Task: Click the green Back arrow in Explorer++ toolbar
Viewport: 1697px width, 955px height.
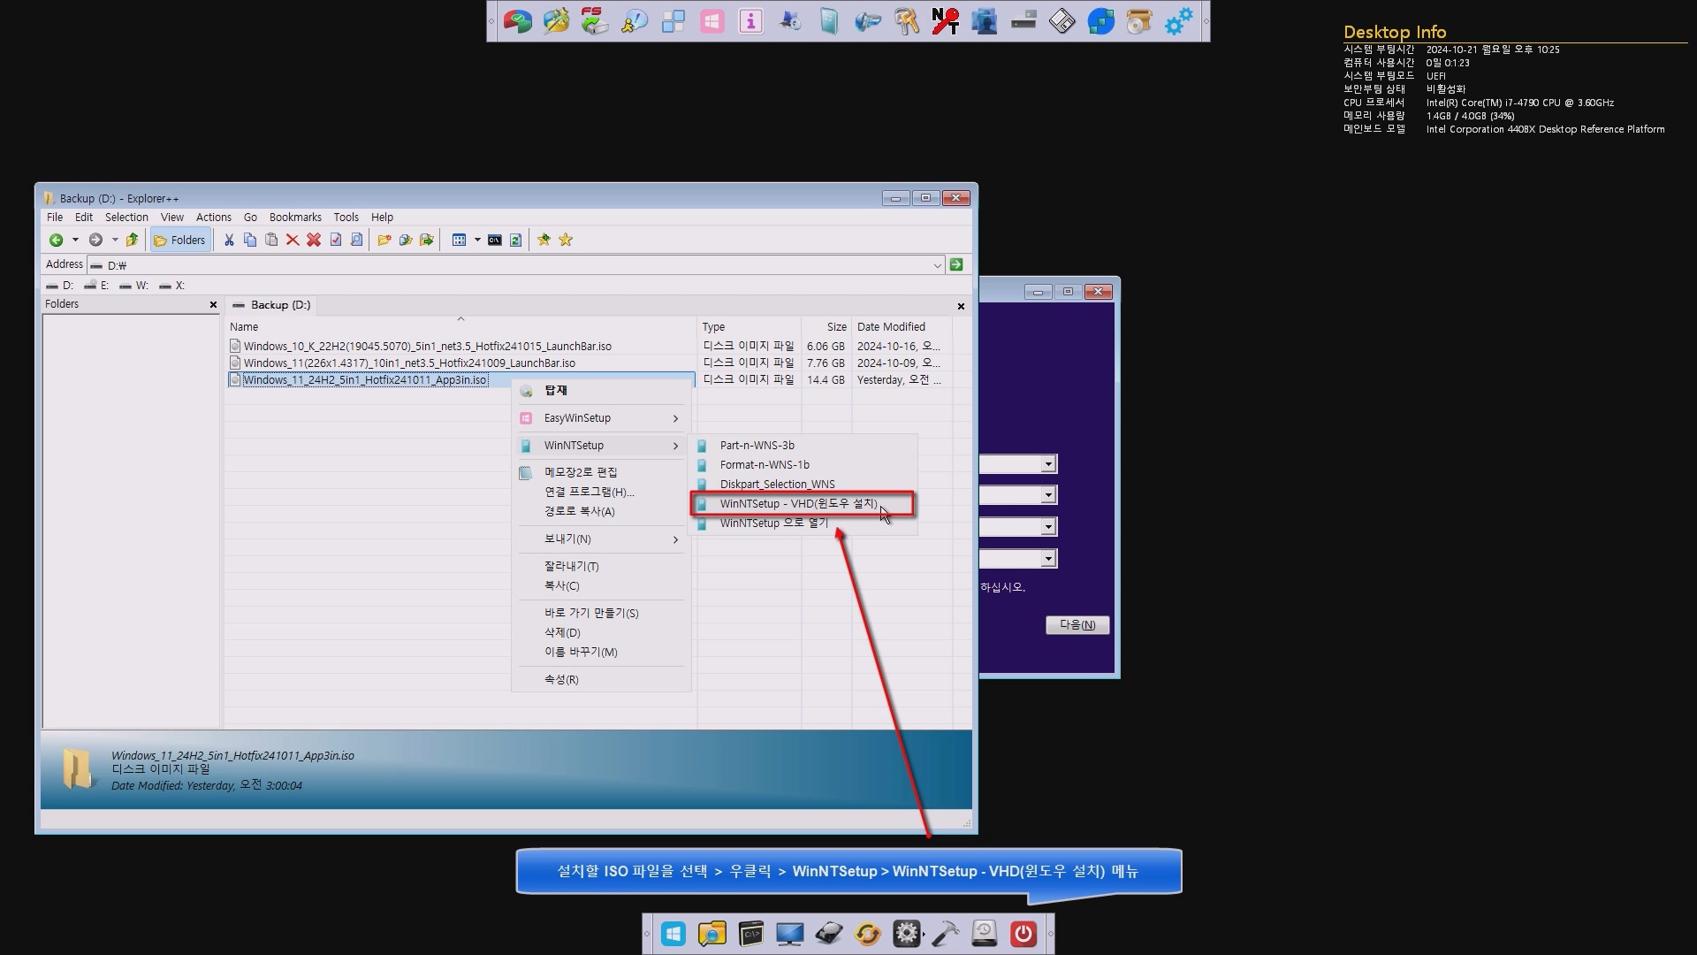Action: pos(56,240)
